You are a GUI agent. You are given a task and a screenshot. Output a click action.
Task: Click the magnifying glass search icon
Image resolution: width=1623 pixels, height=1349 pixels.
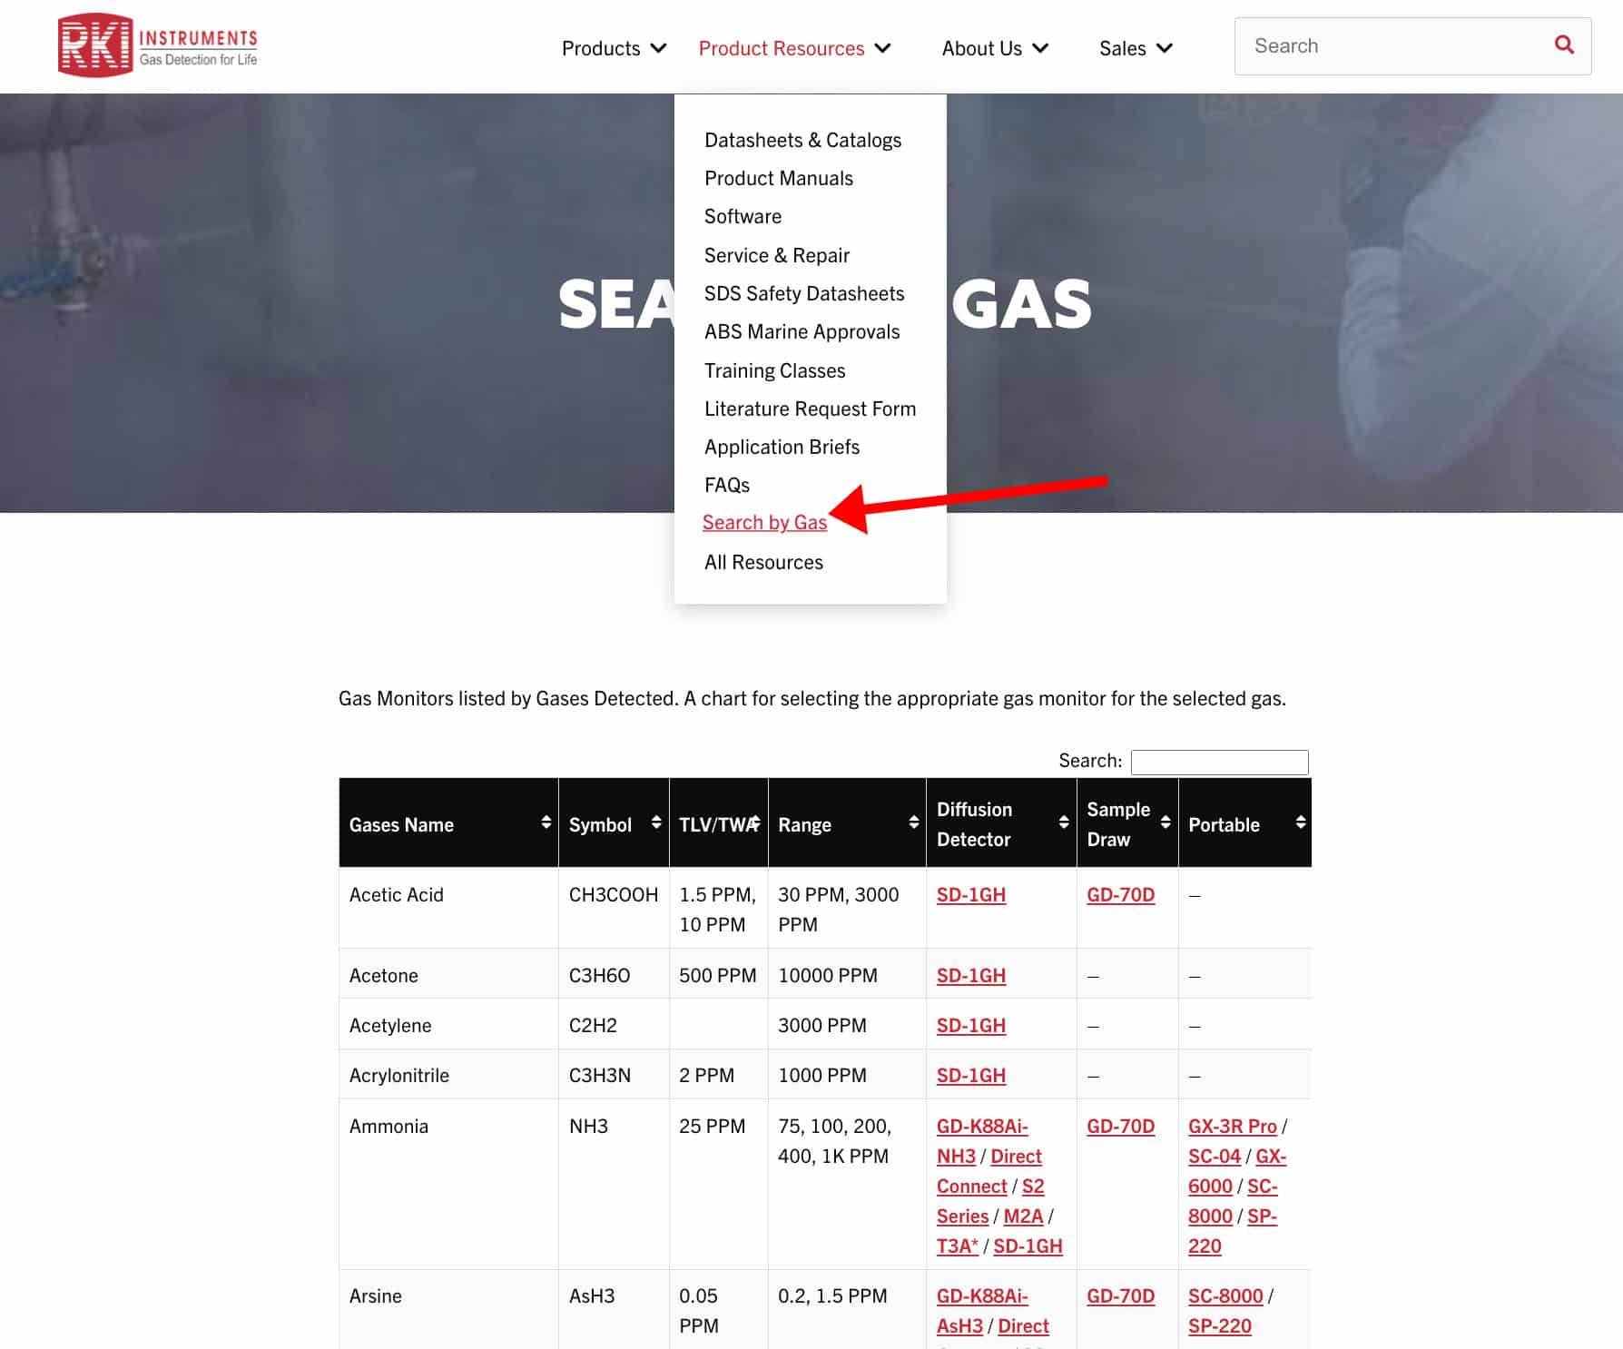click(x=1563, y=44)
